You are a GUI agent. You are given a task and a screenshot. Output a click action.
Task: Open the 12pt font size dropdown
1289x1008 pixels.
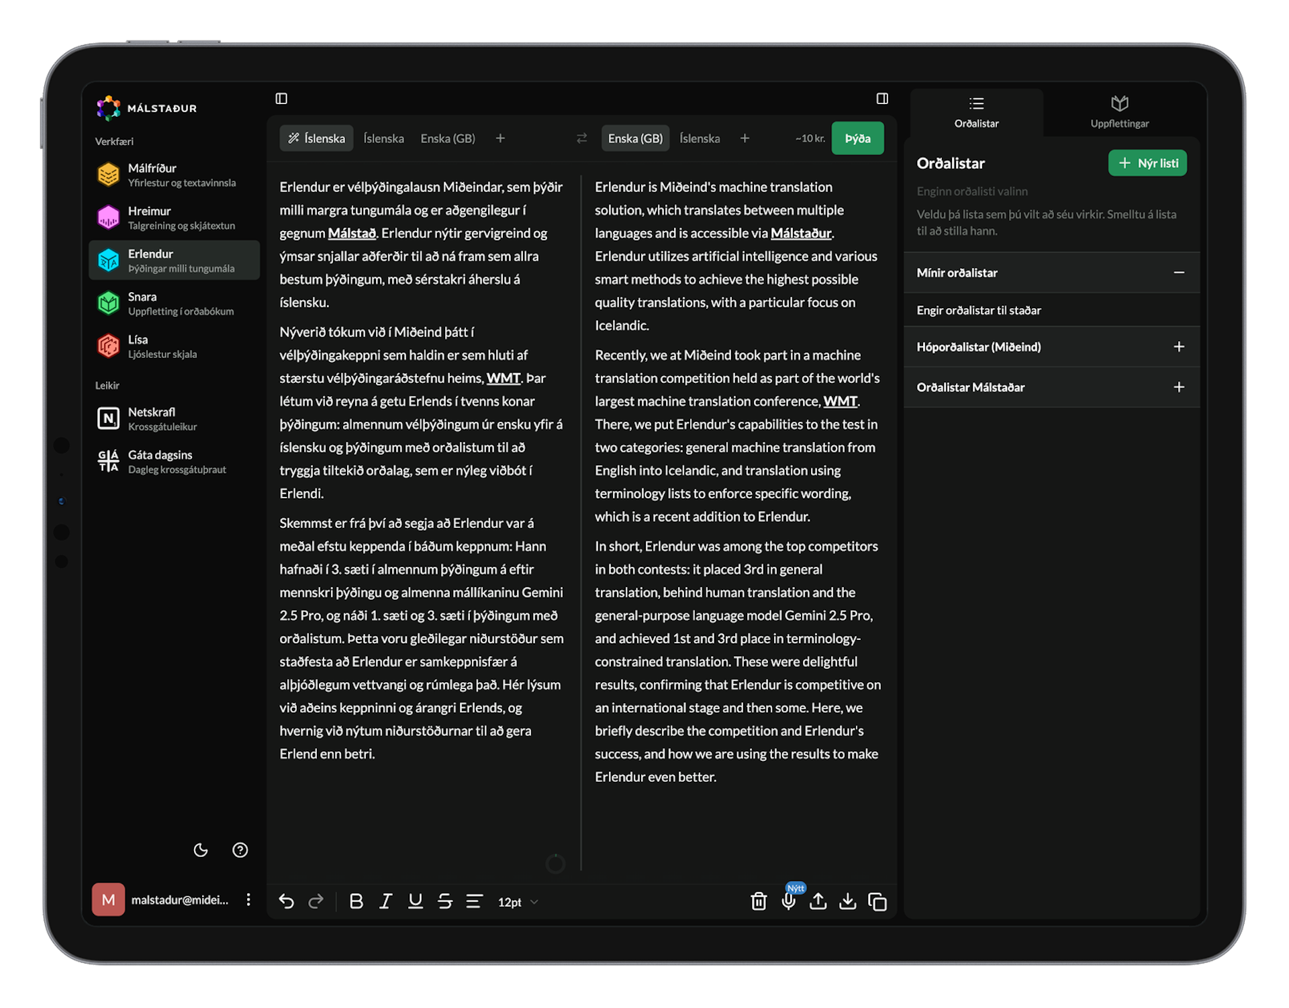click(x=518, y=902)
